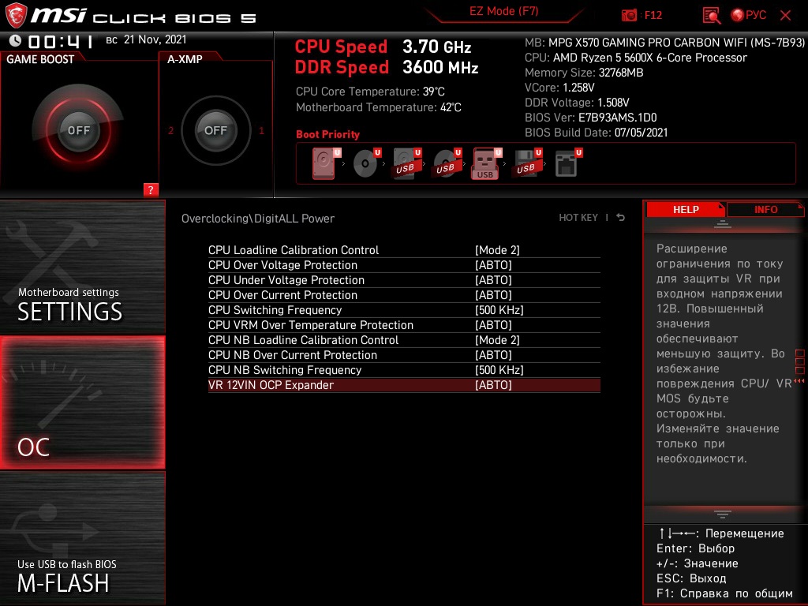Click the Boot Priority heading

pos(327,134)
